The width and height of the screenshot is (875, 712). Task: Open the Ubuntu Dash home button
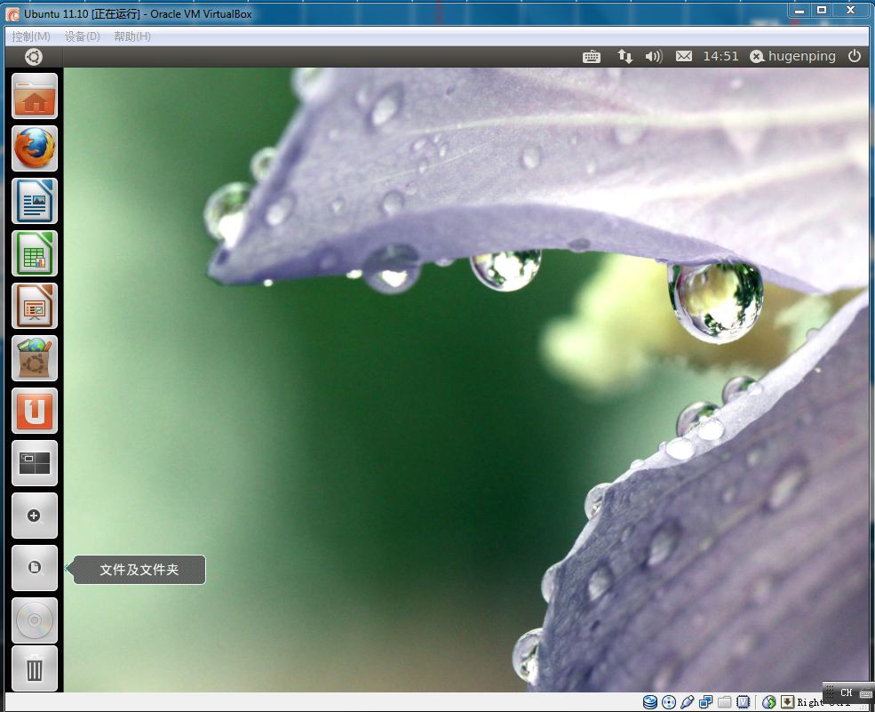tap(34, 57)
